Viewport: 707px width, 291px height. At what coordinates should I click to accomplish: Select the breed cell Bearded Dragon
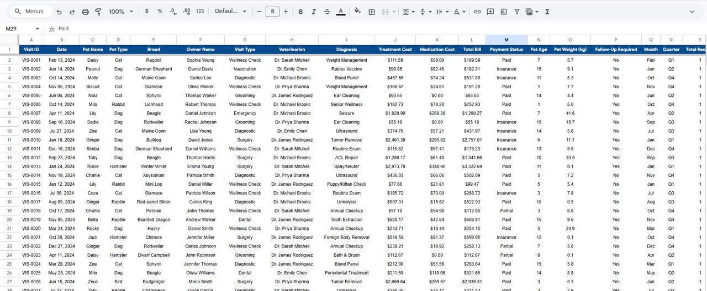[154, 219]
